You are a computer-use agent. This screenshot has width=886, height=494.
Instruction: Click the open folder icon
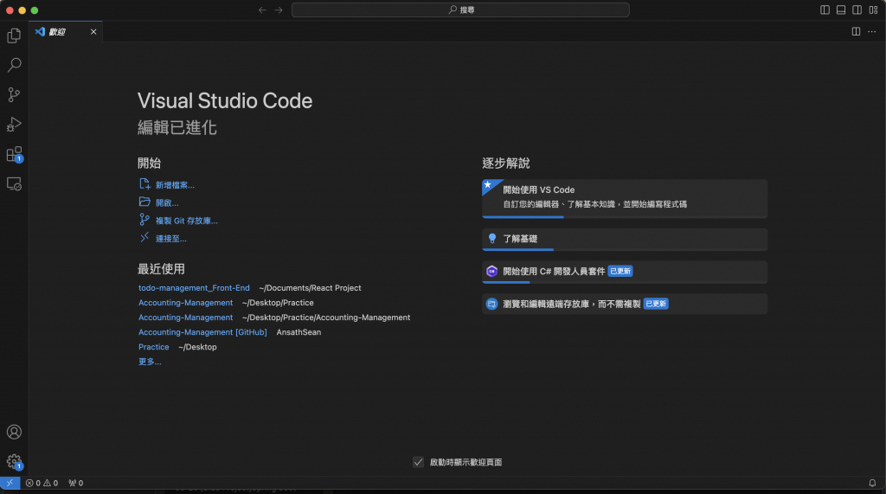click(x=144, y=202)
